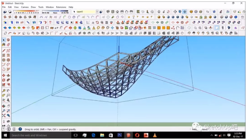This screenshot has width=247, height=140.
Task: Pick the Line pencil tool
Action: point(4,51)
